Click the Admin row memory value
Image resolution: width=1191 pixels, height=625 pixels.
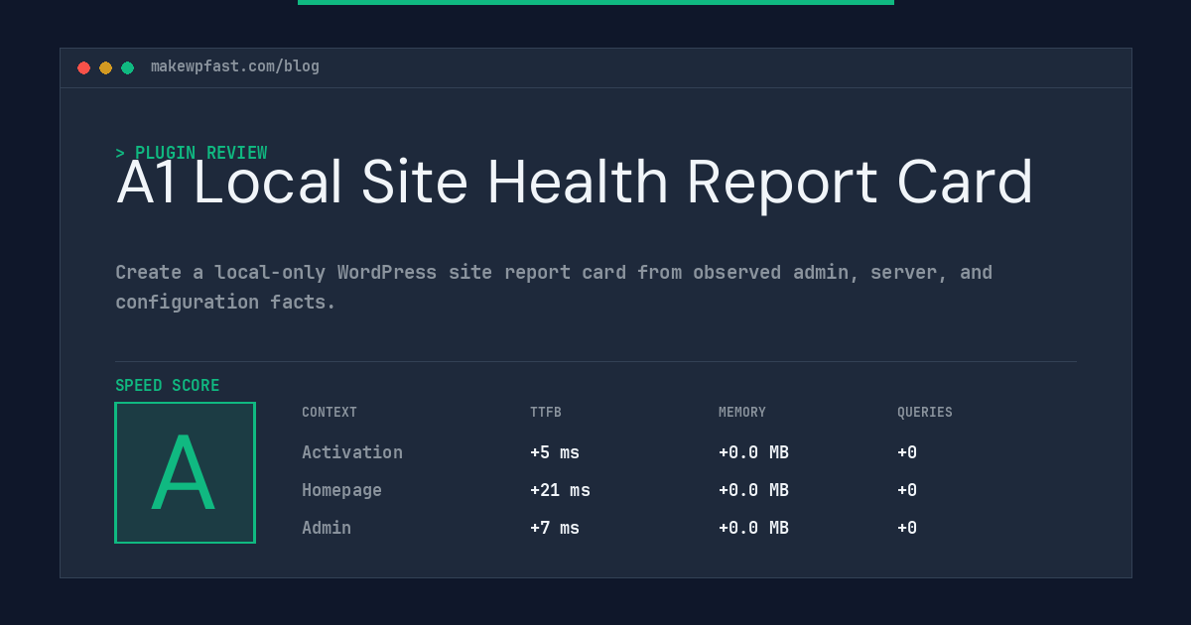(753, 528)
